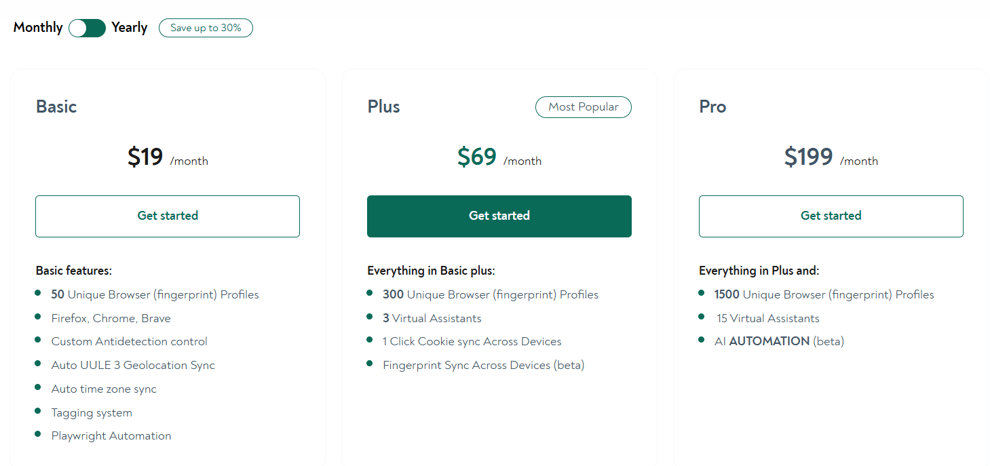Click the AI AUTOMATION (beta) feature
990x466 pixels.
(x=779, y=342)
